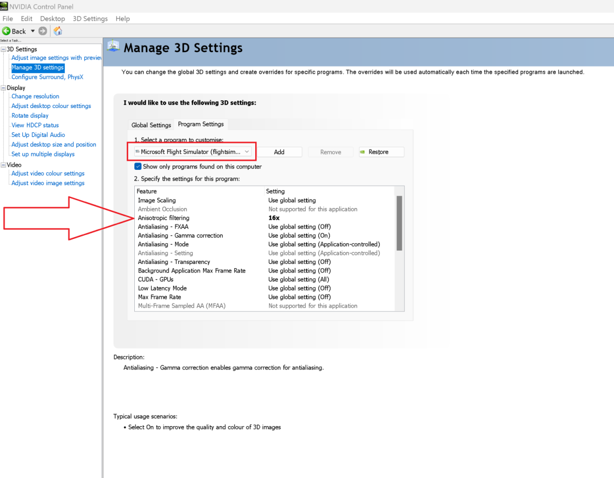Click the CUDA Use global setting (All) value
Screen dimensions: 614x478
click(x=299, y=279)
